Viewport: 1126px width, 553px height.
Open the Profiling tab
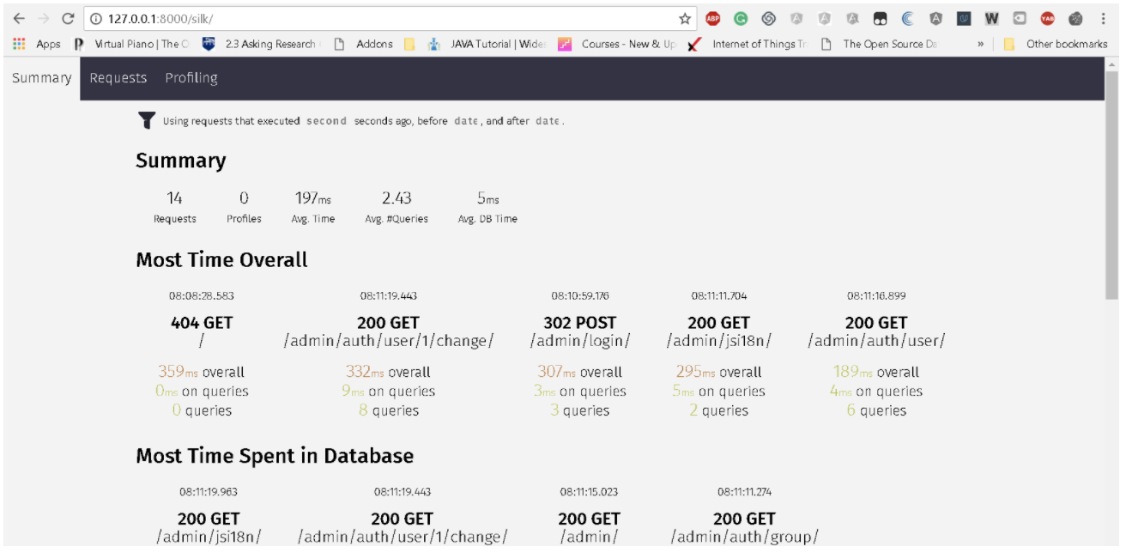tap(191, 78)
